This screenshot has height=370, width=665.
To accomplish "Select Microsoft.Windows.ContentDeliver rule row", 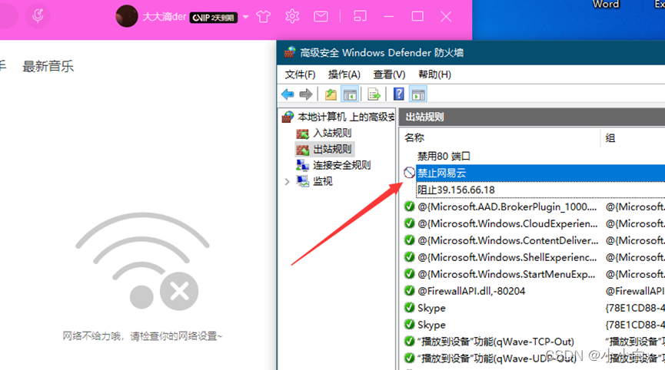I will pos(534,240).
